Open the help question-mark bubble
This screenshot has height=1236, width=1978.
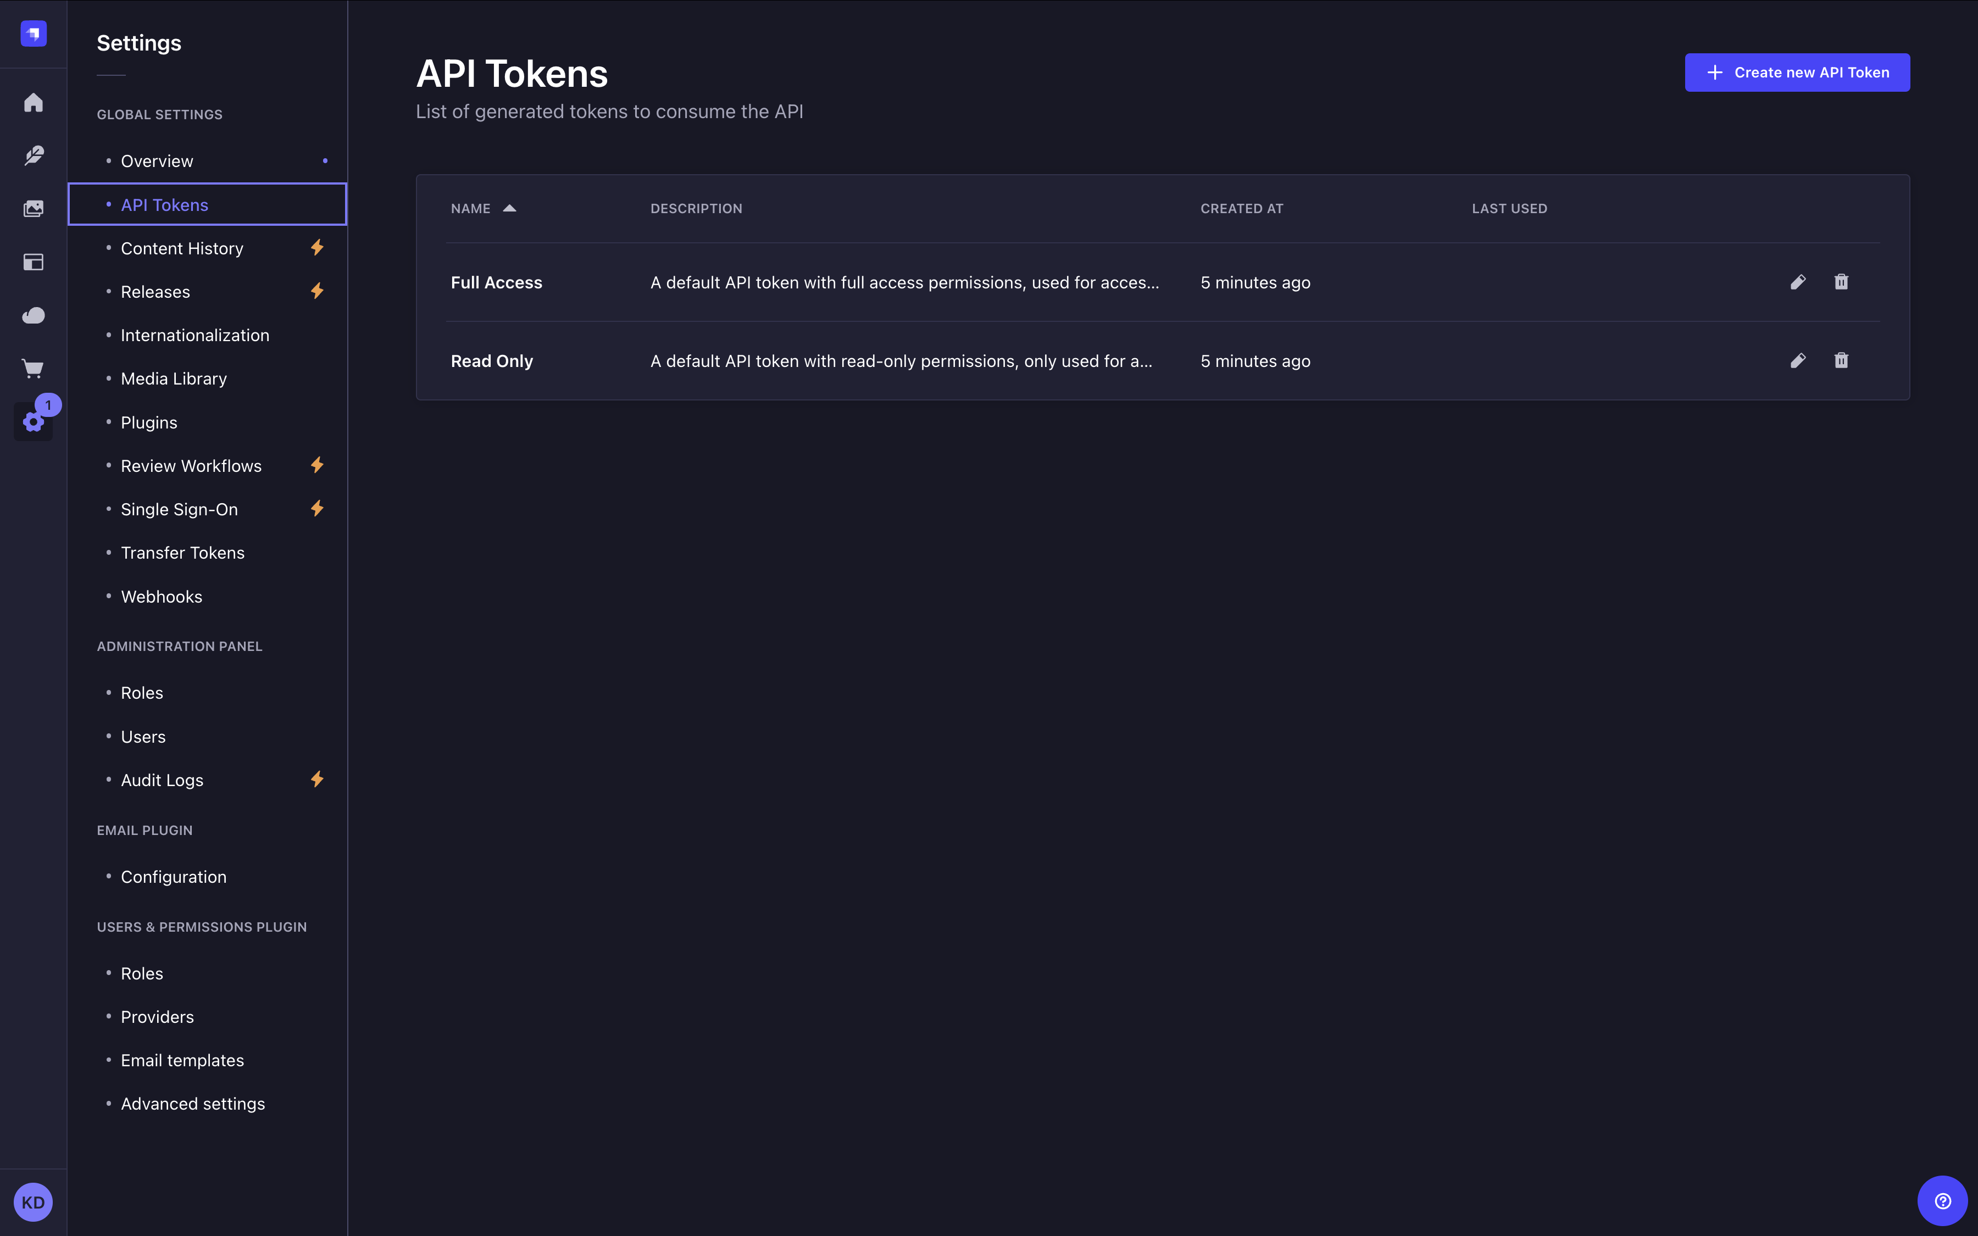coord(1943,1200)
